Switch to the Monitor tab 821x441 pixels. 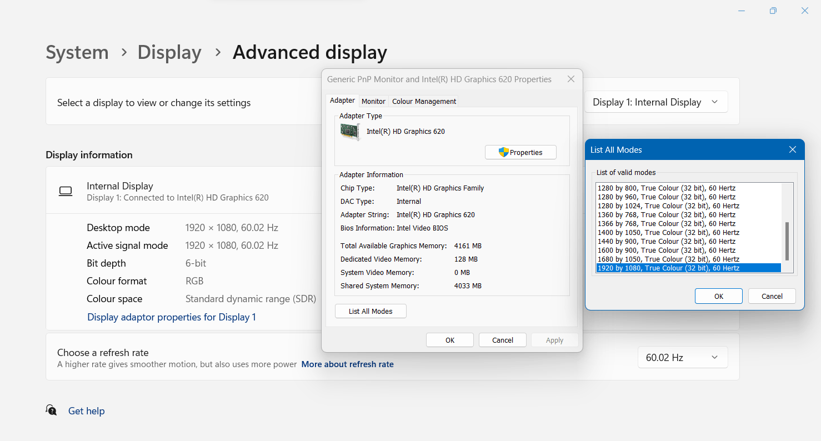coord(373,101)
